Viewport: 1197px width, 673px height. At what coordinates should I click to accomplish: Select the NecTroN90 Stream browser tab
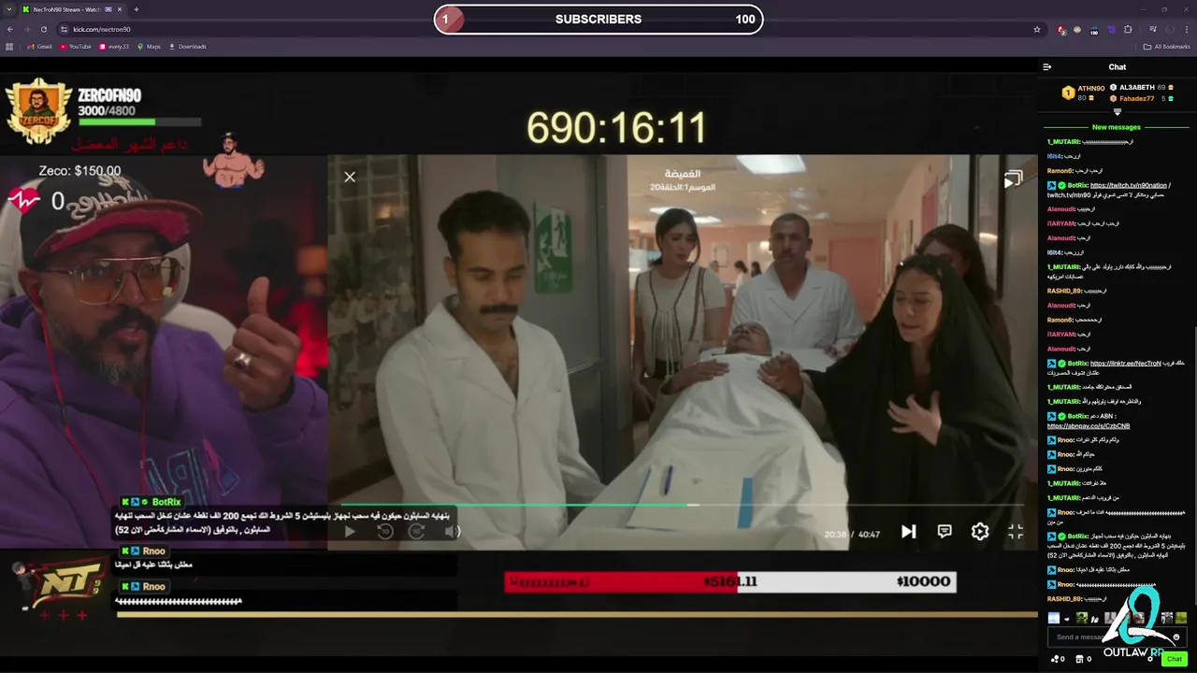[73, 9]
